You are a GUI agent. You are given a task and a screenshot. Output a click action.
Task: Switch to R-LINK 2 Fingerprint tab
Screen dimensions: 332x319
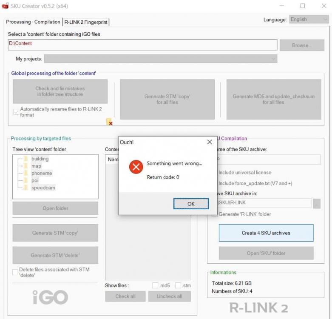click(x=86, y=22)
